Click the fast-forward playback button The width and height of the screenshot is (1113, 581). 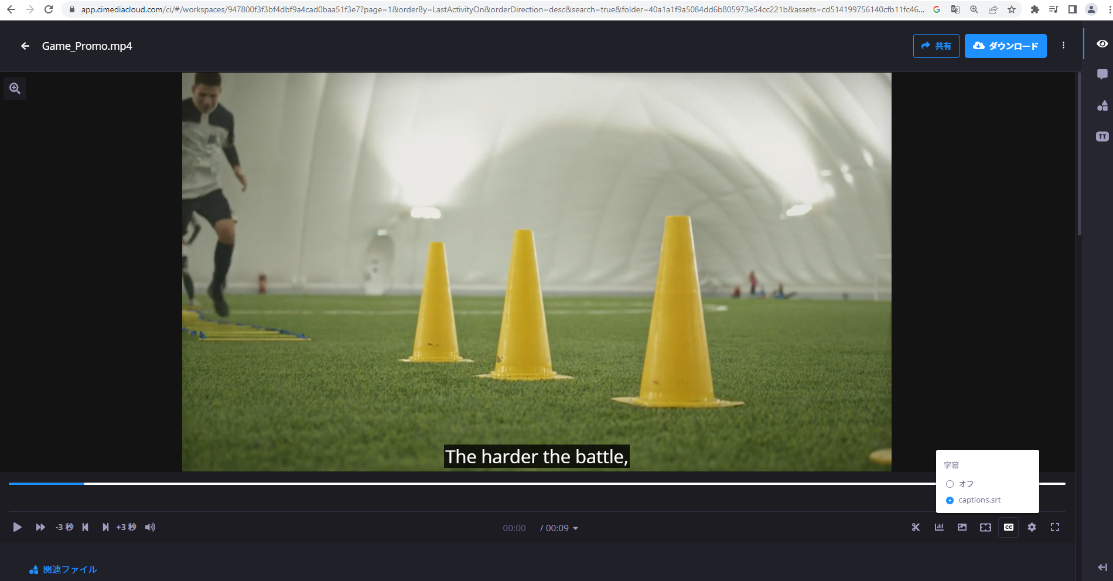40,527
